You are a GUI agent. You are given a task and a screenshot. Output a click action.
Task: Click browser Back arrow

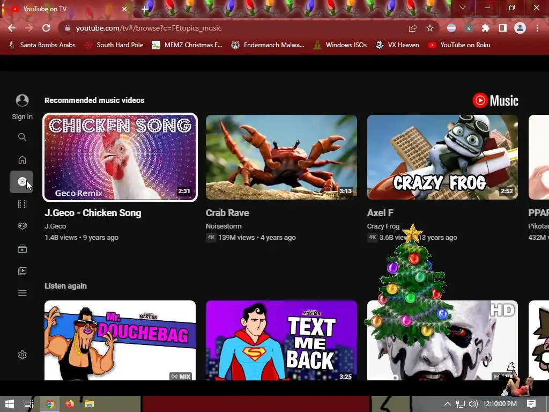(x=12, y=28)
